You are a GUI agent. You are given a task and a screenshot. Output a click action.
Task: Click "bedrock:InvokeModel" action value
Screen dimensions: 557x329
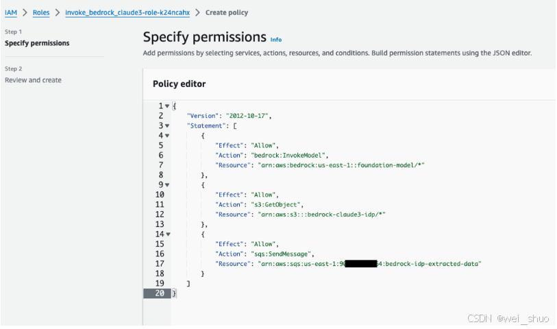click(x=288, y=156)
